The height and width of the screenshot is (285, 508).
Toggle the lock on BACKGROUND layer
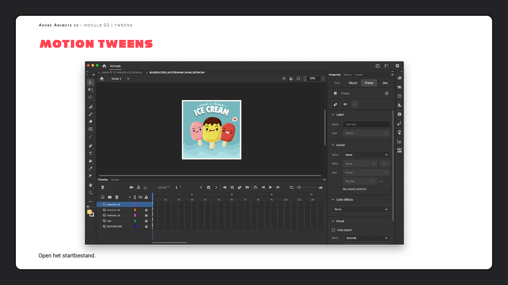tap(146, 227)
